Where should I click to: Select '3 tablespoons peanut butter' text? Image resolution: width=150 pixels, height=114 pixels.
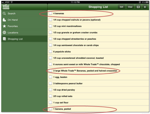(x=68, y=84)
